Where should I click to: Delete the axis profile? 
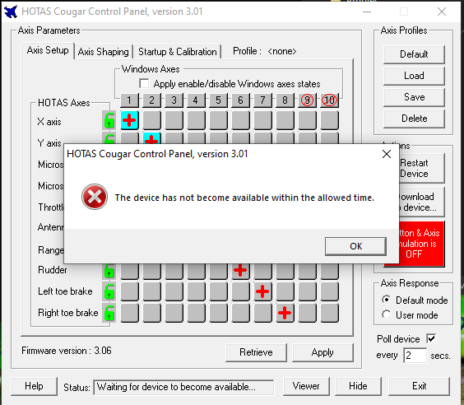[x=414, y=119]
